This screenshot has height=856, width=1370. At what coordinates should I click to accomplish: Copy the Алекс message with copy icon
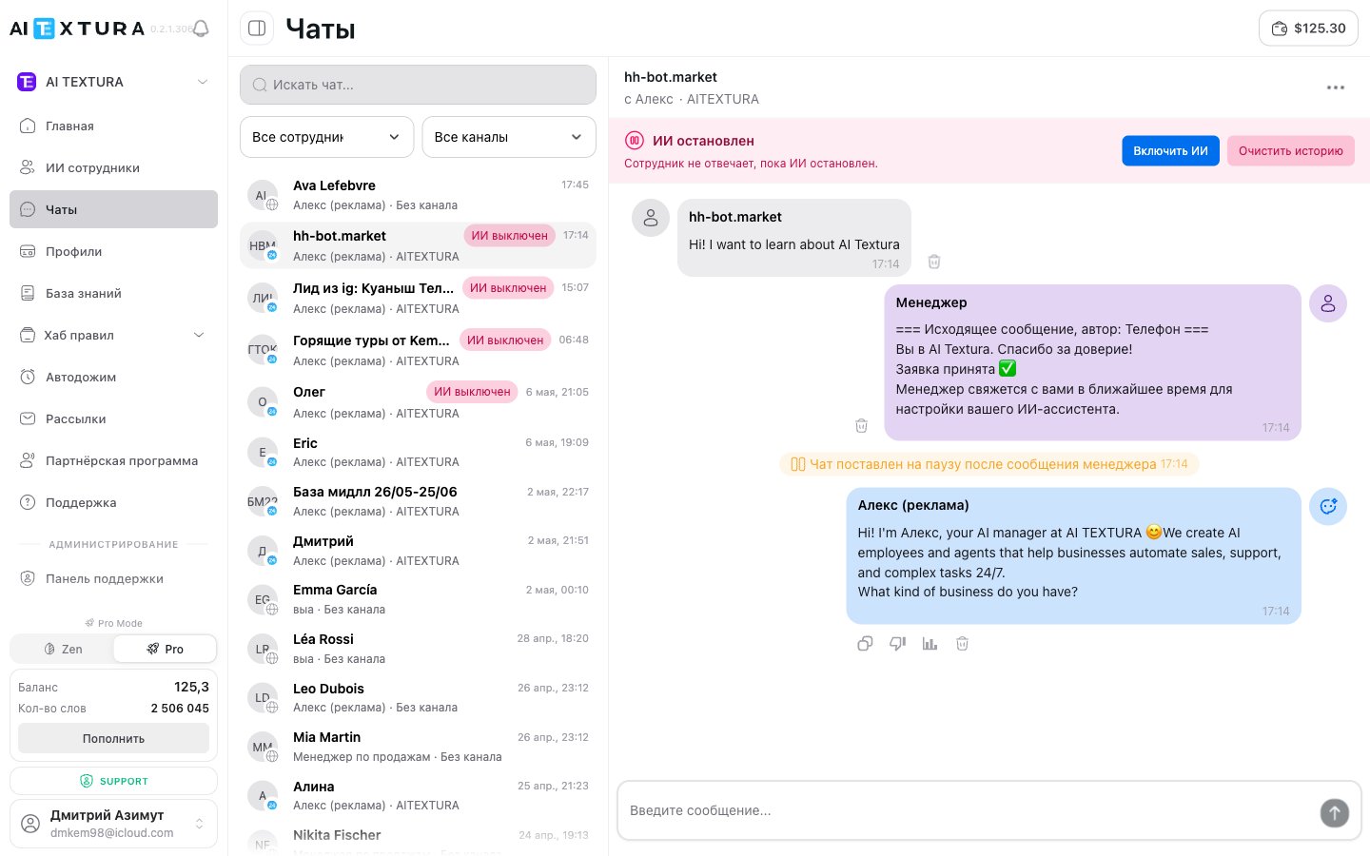click(865, 644)
